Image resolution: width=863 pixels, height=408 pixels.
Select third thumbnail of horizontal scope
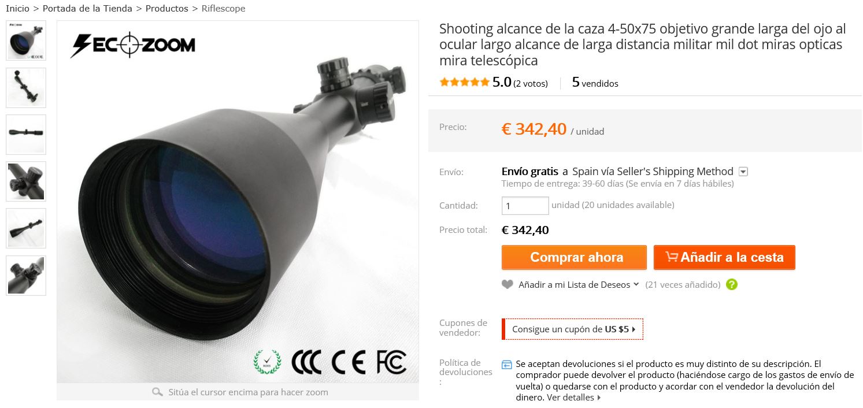tap(26, 135)
